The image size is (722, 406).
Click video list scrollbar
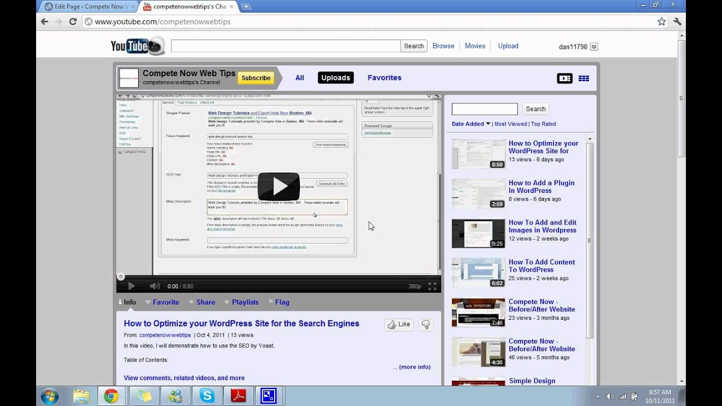pyautogui.click(x=589, y=240)
